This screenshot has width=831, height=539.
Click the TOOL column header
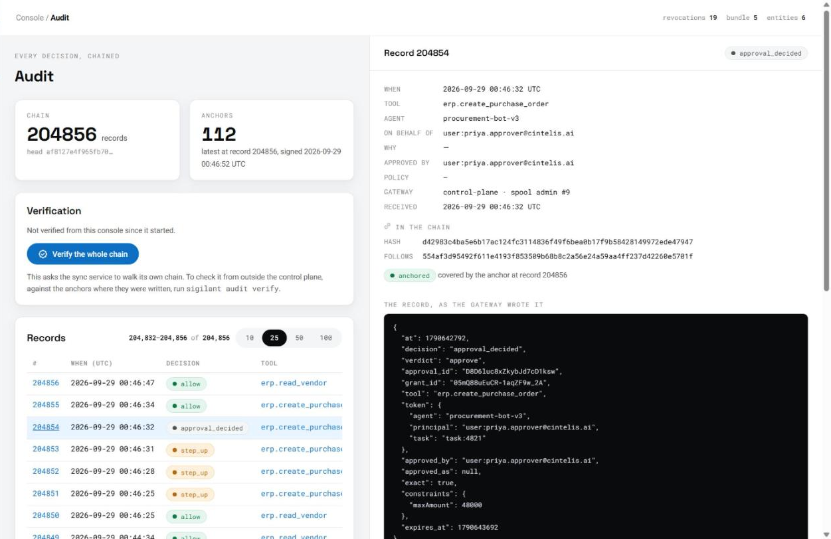[x=269, y=363]
